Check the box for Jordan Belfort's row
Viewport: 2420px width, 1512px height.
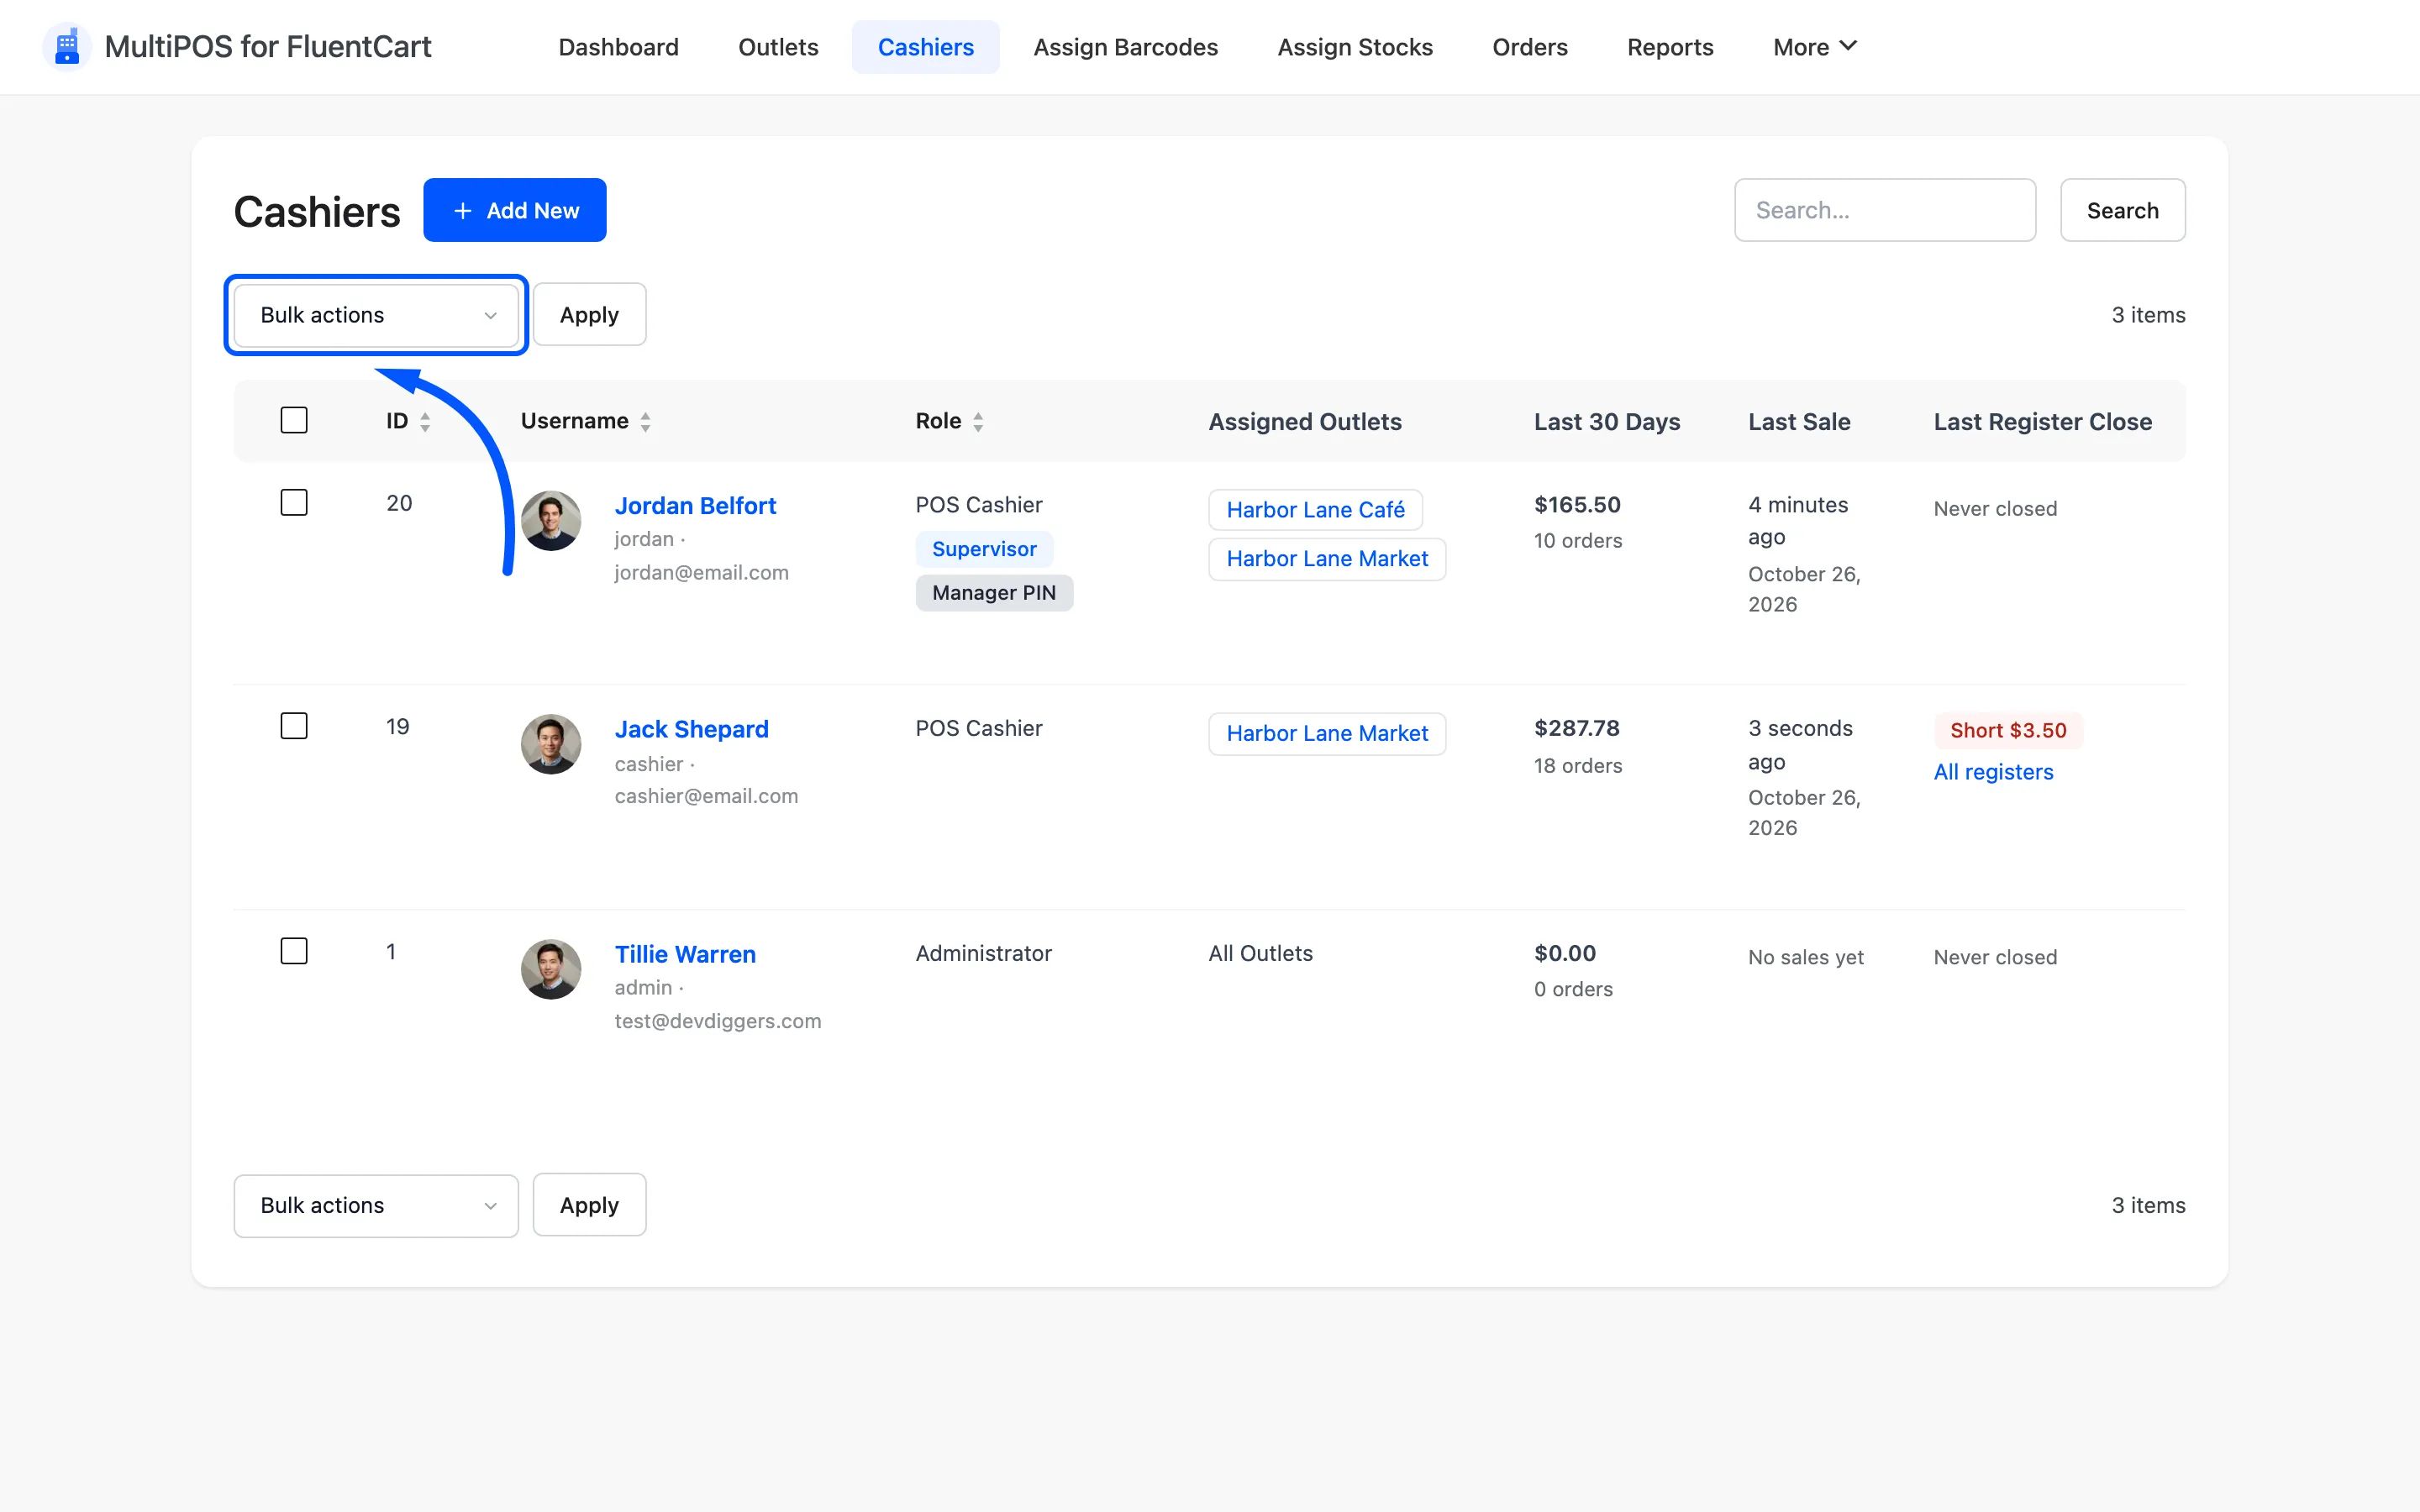click(294, 502)
